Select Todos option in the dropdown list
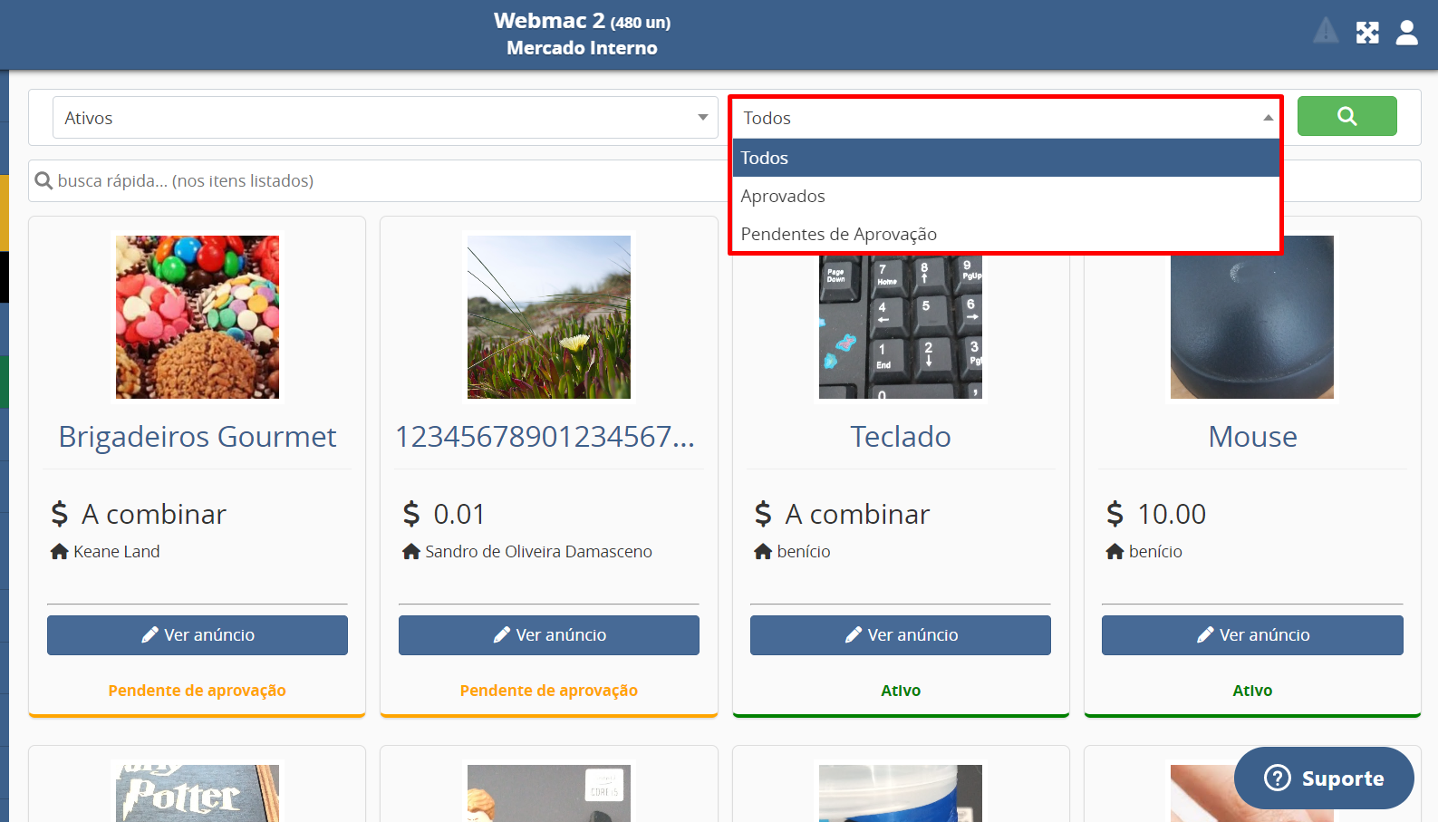This screenshot has height=822, width=1438. 1004,158
